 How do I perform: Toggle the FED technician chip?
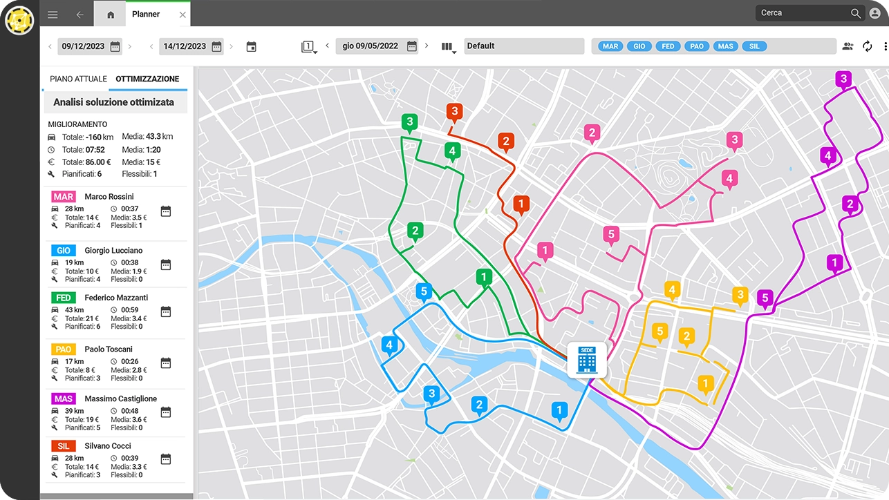click(668, 46)
